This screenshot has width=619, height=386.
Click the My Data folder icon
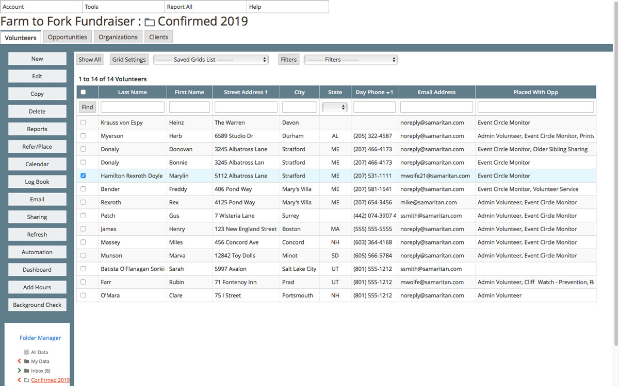coord(26,361)
